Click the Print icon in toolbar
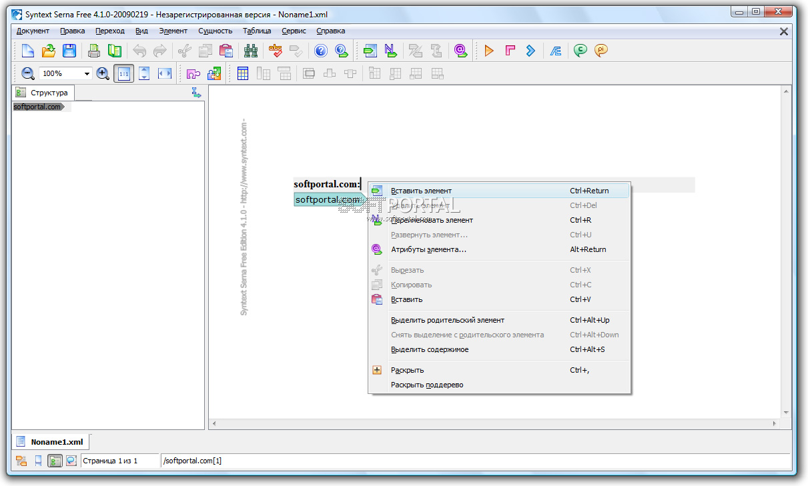 [x=94, y=51]
